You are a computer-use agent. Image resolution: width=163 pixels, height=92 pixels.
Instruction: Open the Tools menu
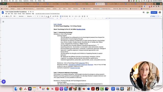click(23, 14)
